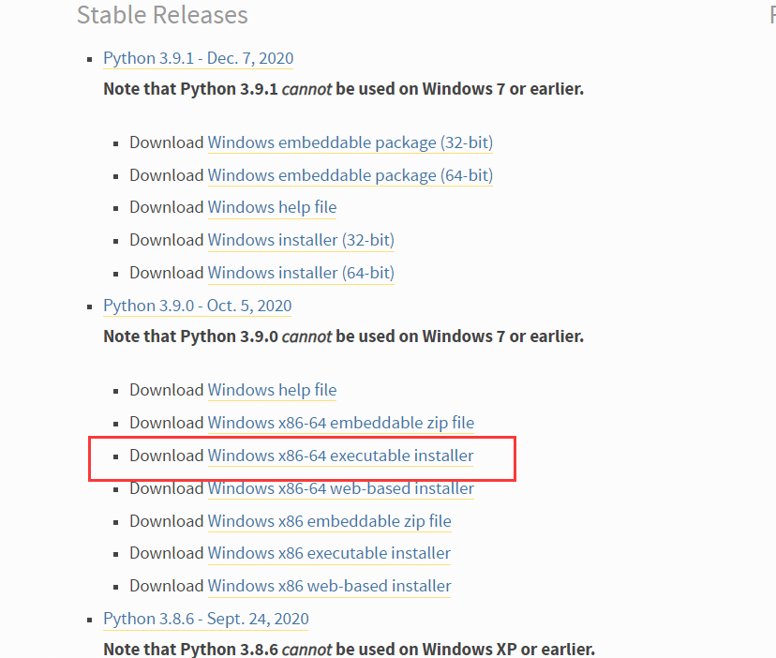The width and height of the screenshot is (776, 658).
Task: Download Windows embeddable package (64-bit)
Action: click(351, 175)
